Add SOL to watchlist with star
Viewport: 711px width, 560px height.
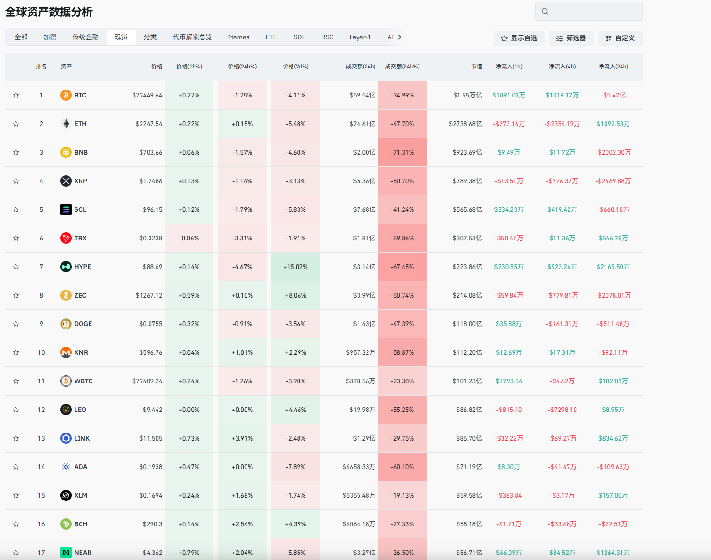pyautogui.click(x=16, y=209)
